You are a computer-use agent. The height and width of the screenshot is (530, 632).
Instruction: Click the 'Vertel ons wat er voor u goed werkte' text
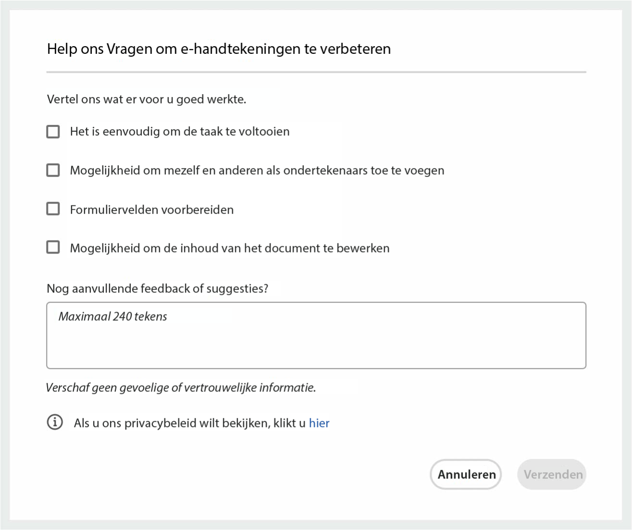coord(146,100)
